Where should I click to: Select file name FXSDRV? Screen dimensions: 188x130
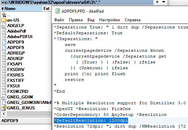point(16,70)
